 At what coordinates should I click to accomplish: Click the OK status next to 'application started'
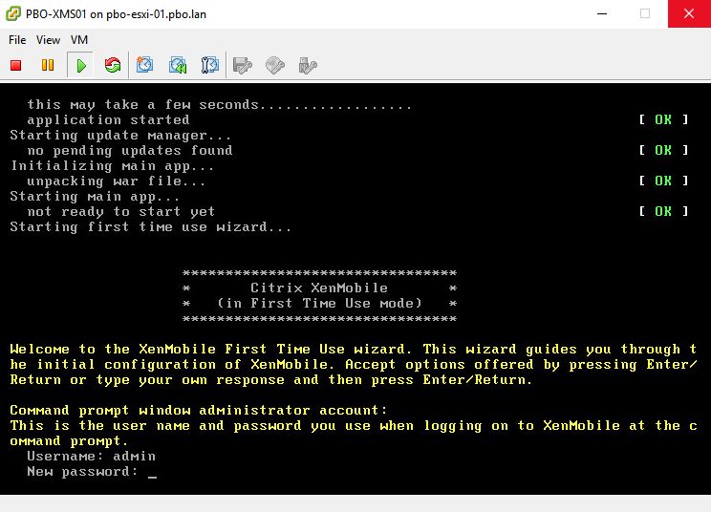[663, 119]
